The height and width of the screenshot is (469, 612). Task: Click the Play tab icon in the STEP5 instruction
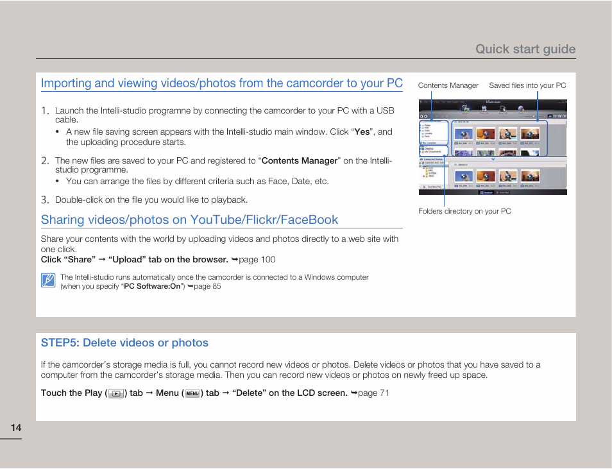[116, 393]
